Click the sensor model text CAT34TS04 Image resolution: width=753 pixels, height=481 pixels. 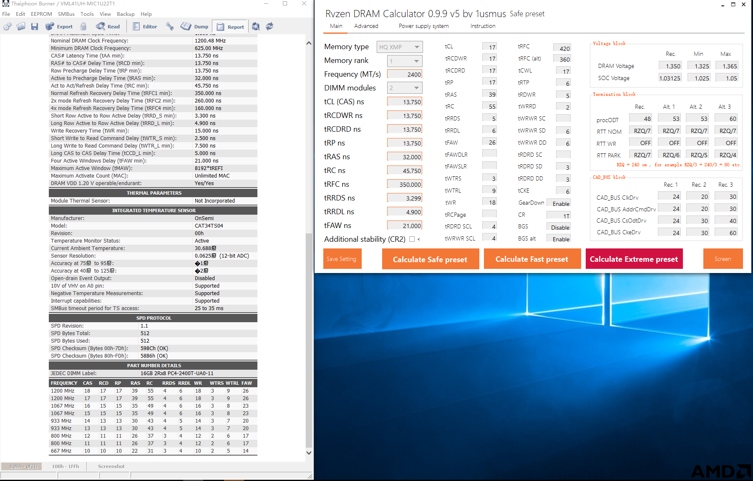click(x=209, y=226)
